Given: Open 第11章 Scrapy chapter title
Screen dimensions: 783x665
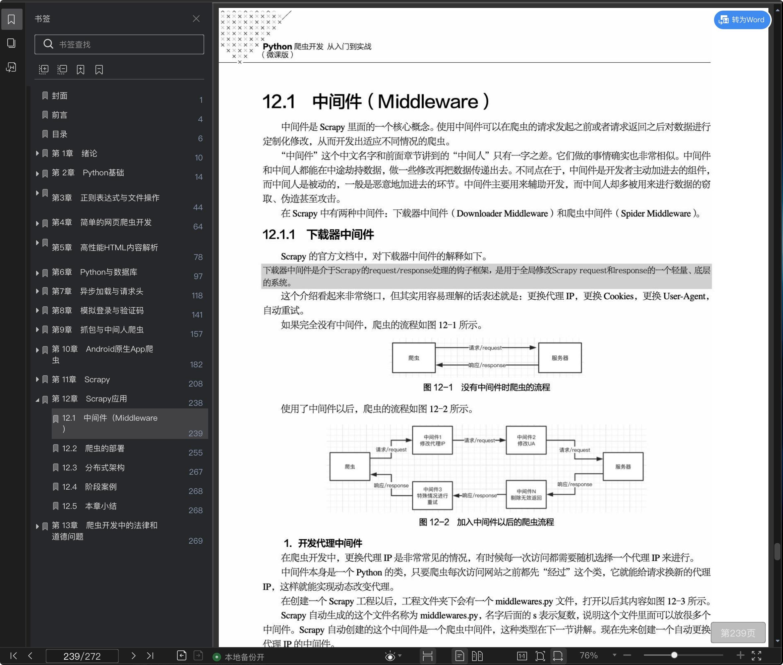Looking at the screenshot, I should (81, 379).
